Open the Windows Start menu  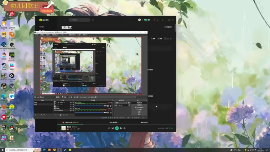2,150
